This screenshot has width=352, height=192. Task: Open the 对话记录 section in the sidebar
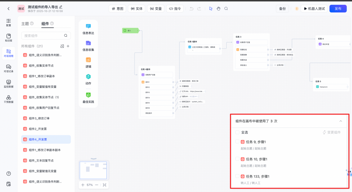[x=8, y=69]
